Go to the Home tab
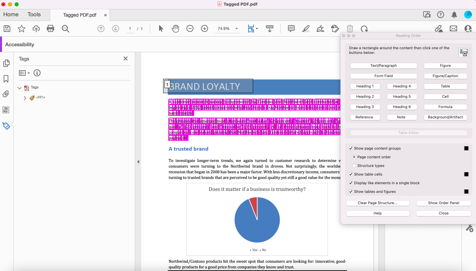476x271 pixels. click(11, 14)
